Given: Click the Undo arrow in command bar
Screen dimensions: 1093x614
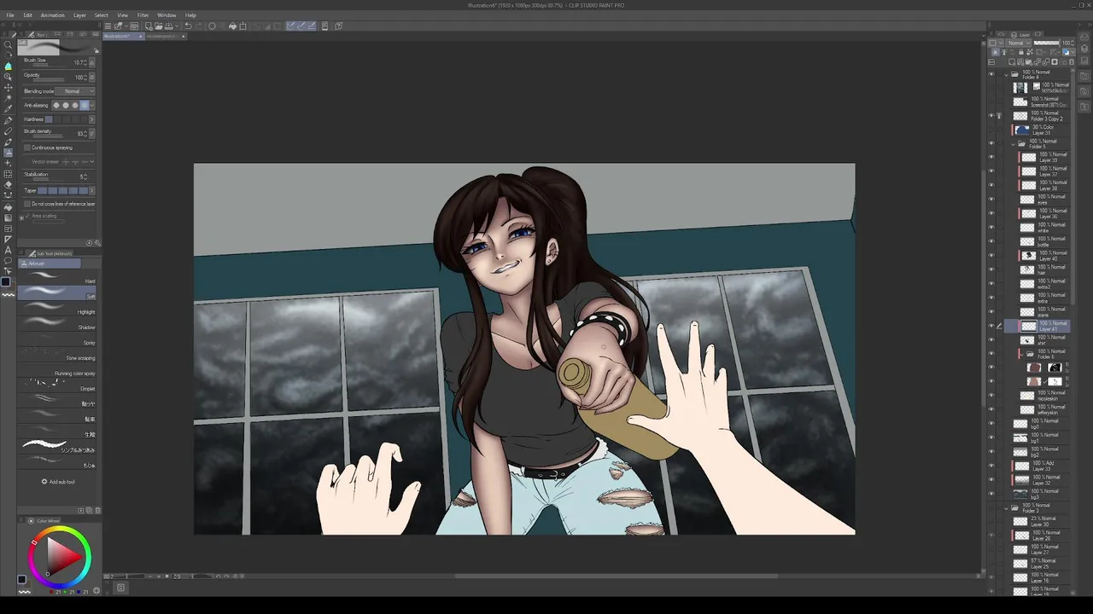Looking at the screenshot, I should point(188,26).
